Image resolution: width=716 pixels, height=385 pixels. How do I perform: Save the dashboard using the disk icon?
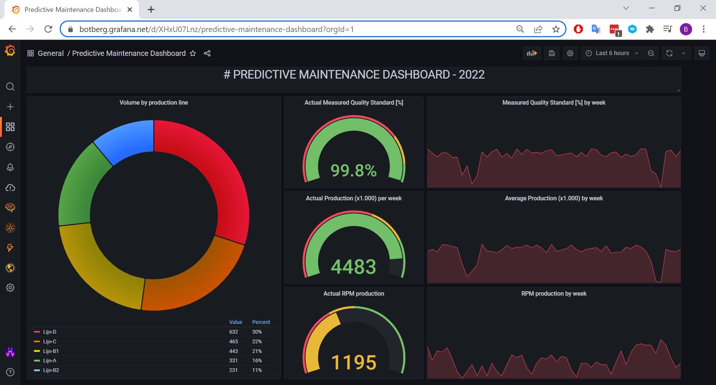pyautogui.click(x=552, y=53)
